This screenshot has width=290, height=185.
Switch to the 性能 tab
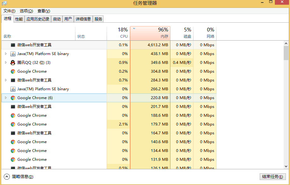[x=19, y=19]
